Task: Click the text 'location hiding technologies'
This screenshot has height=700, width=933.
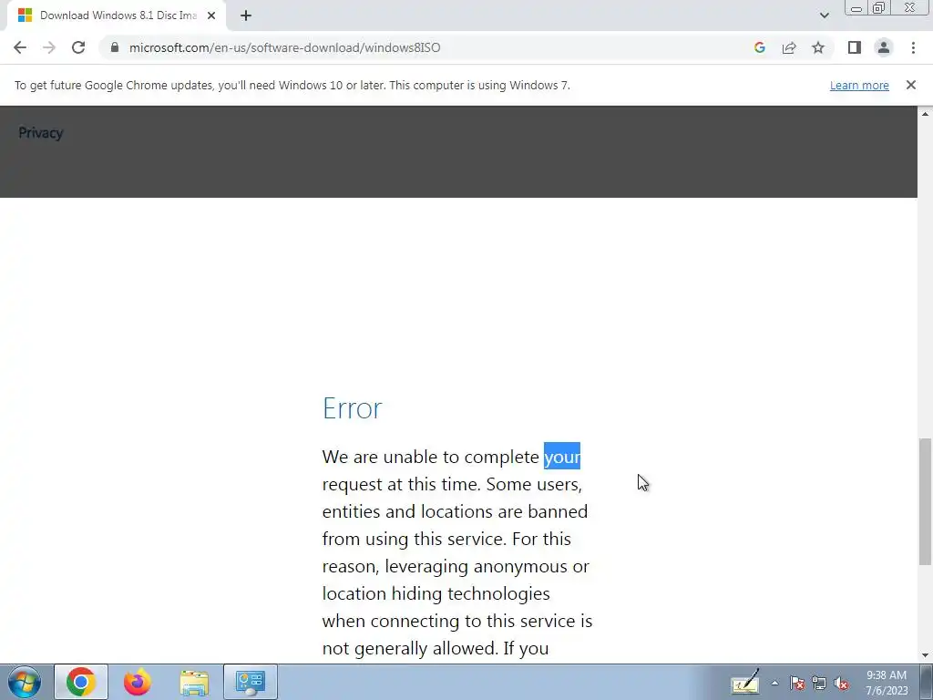Action: [436, 594]
